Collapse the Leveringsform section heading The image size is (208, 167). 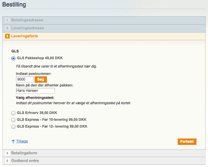[25, 36]
